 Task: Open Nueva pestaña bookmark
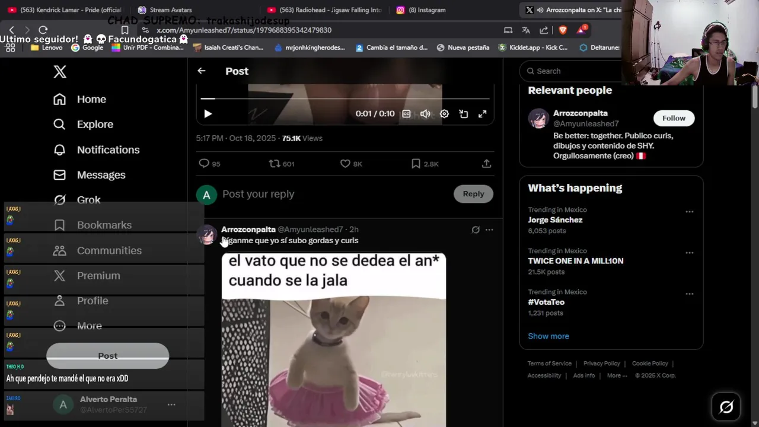click(463, 47)
